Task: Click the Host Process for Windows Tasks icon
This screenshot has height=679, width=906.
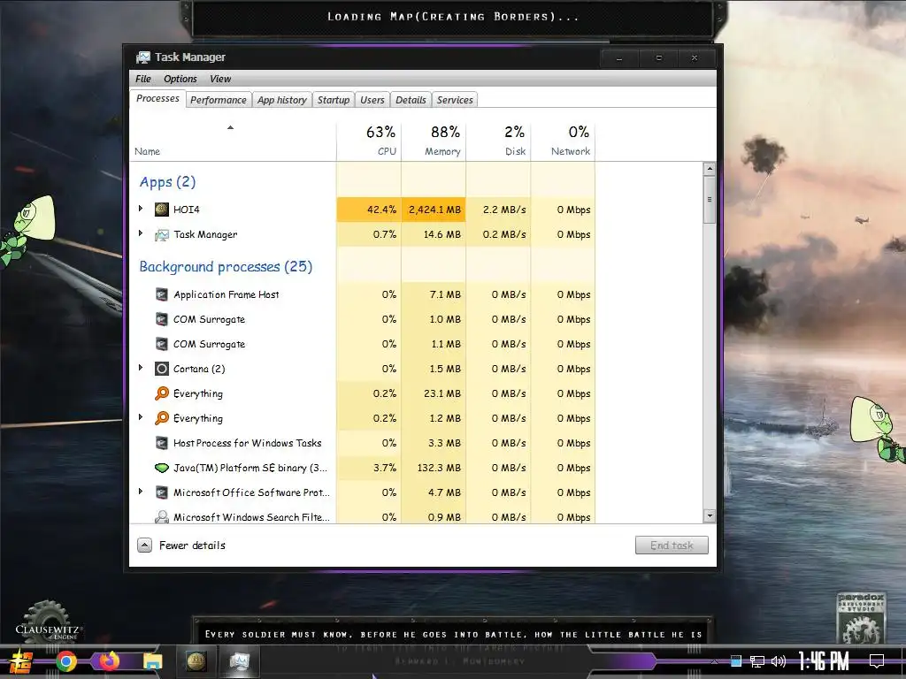Action: click(162, 443)
